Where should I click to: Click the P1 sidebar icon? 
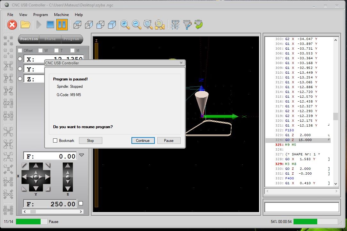coord(8,78)
